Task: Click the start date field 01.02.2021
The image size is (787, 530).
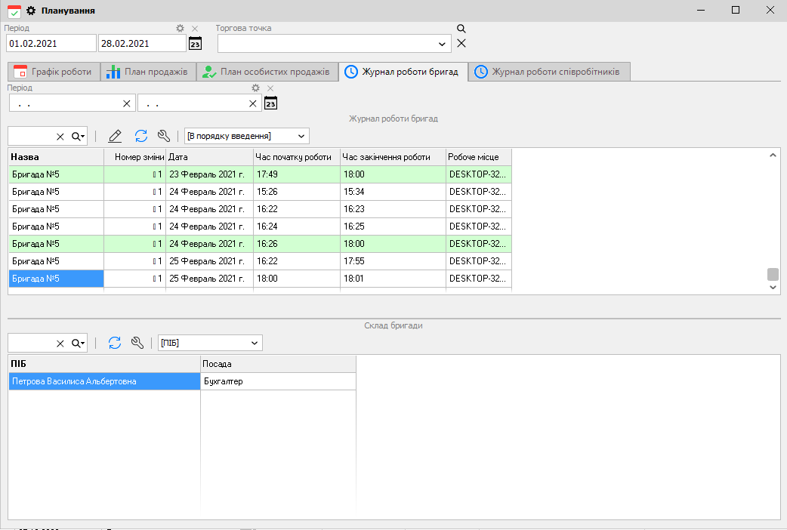Action: coord(50,43)
